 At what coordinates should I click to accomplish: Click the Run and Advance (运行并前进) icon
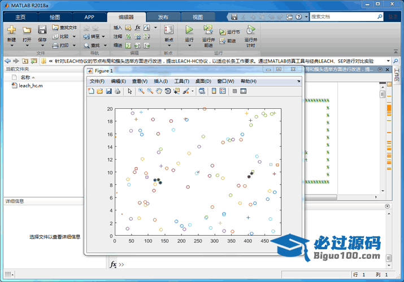(208, 29)
